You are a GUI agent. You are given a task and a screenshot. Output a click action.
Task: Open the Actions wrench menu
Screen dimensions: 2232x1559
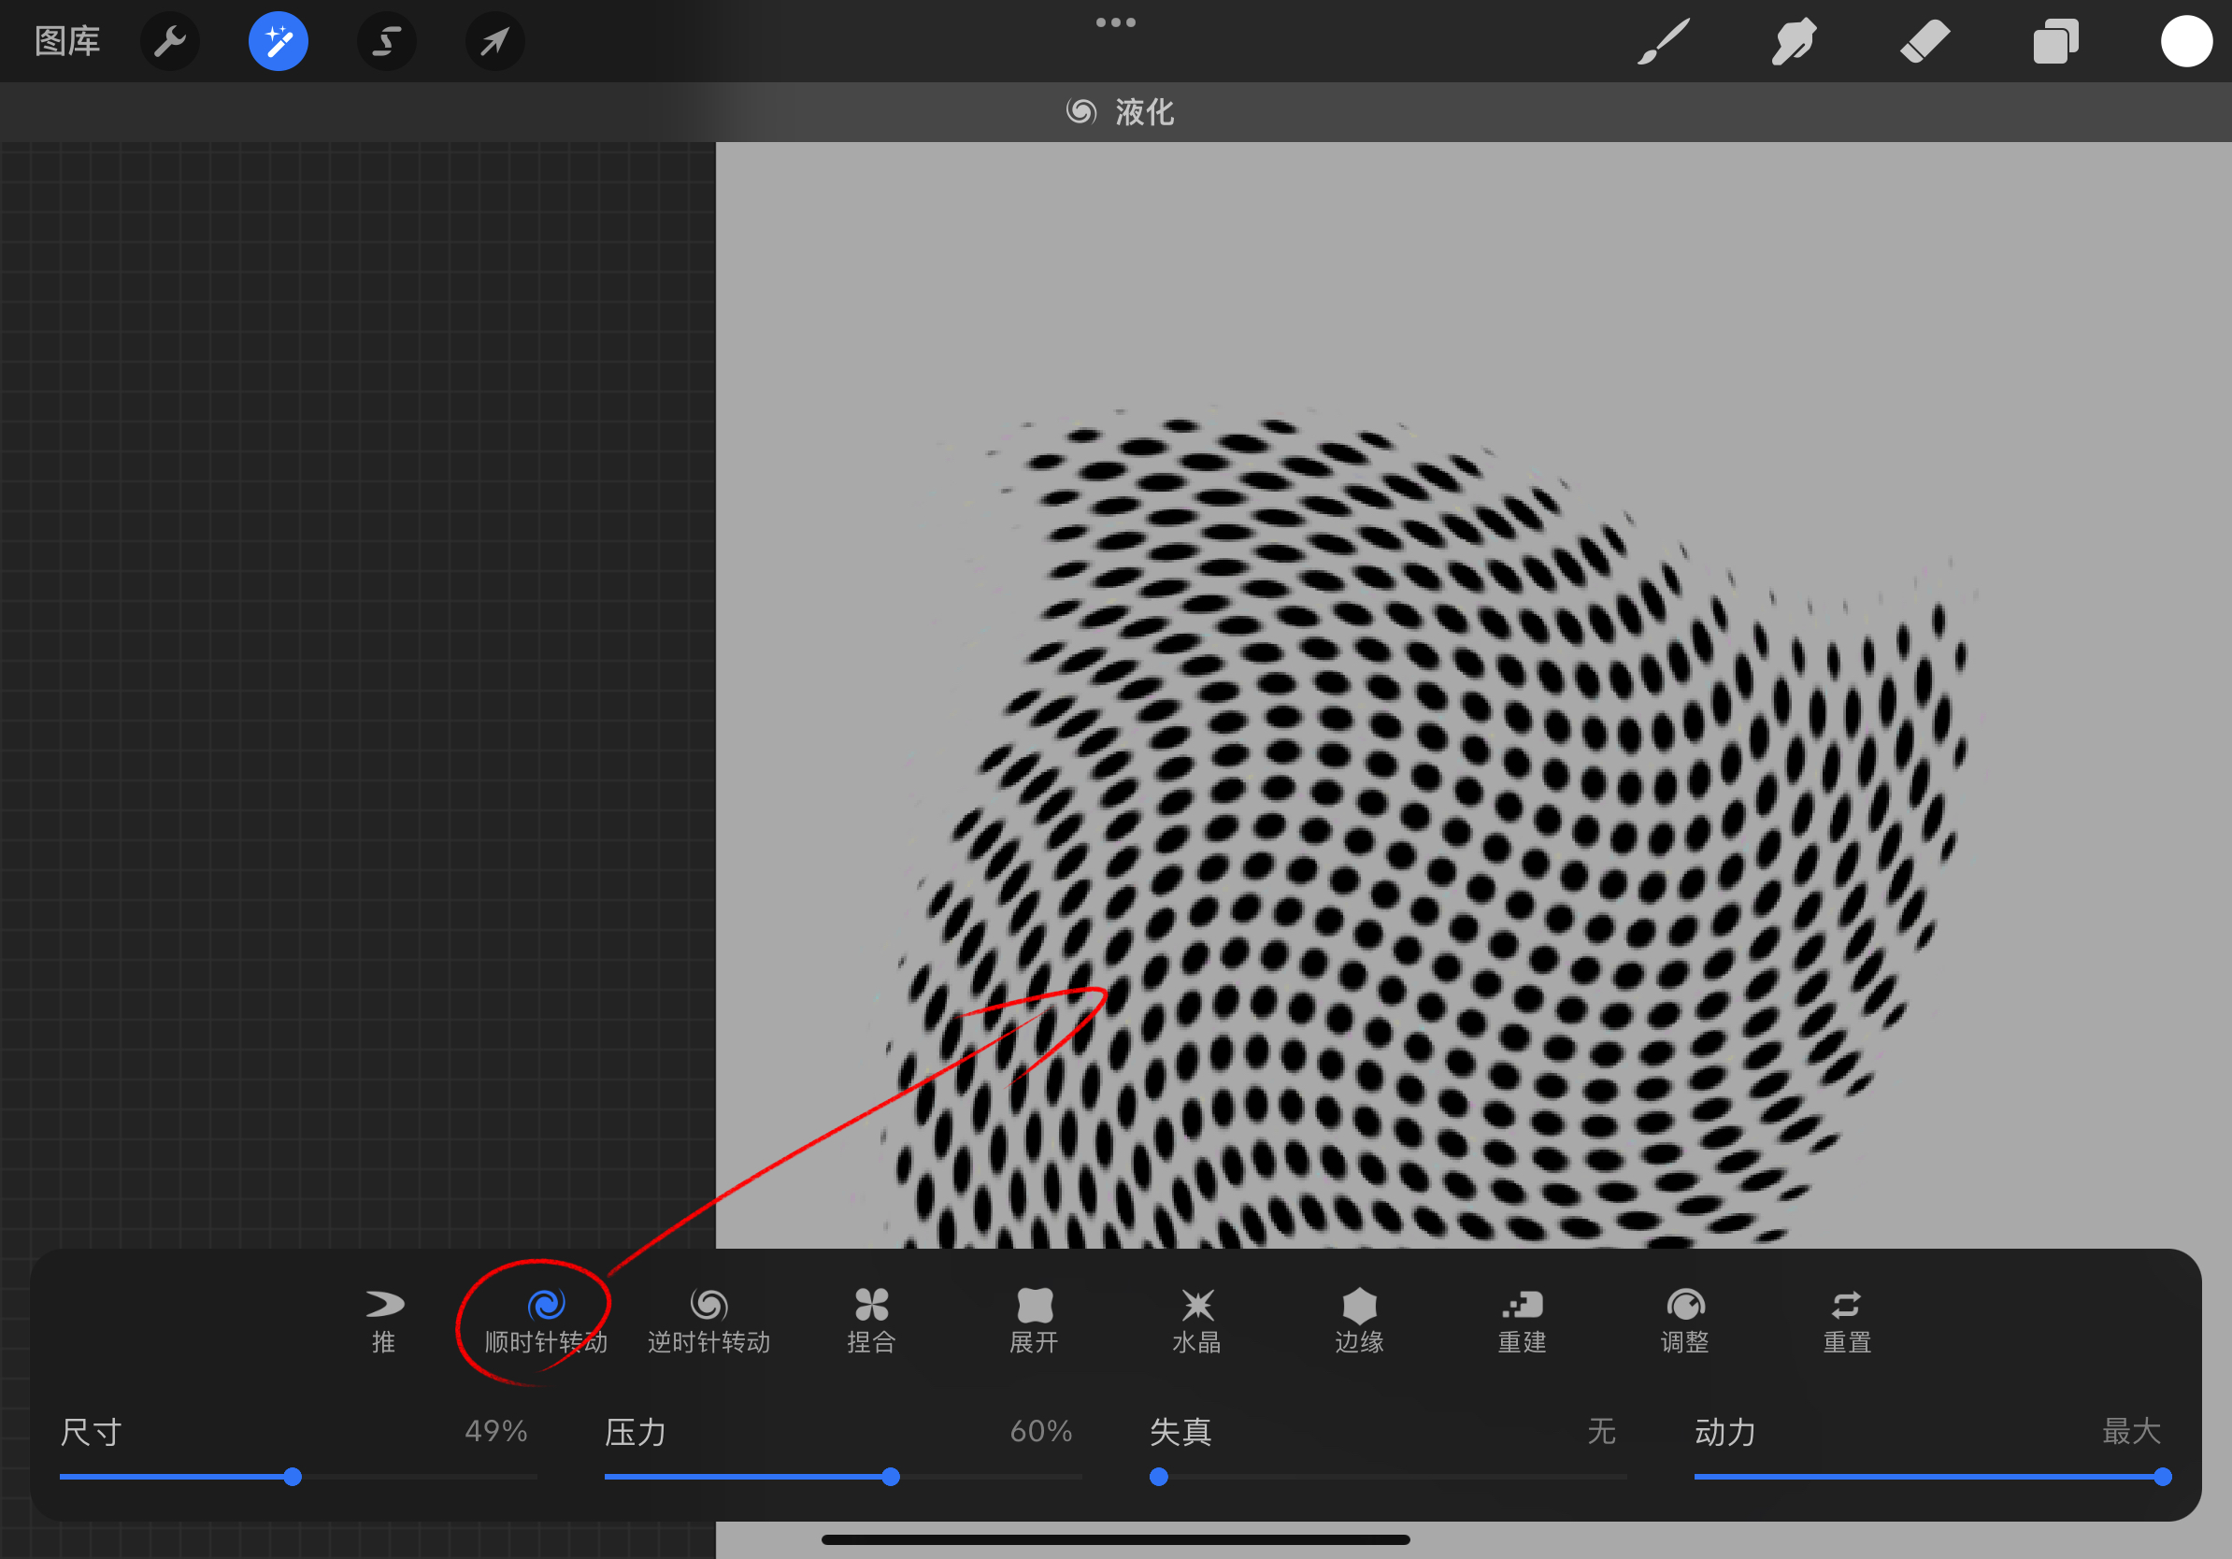tap(170, 42)
